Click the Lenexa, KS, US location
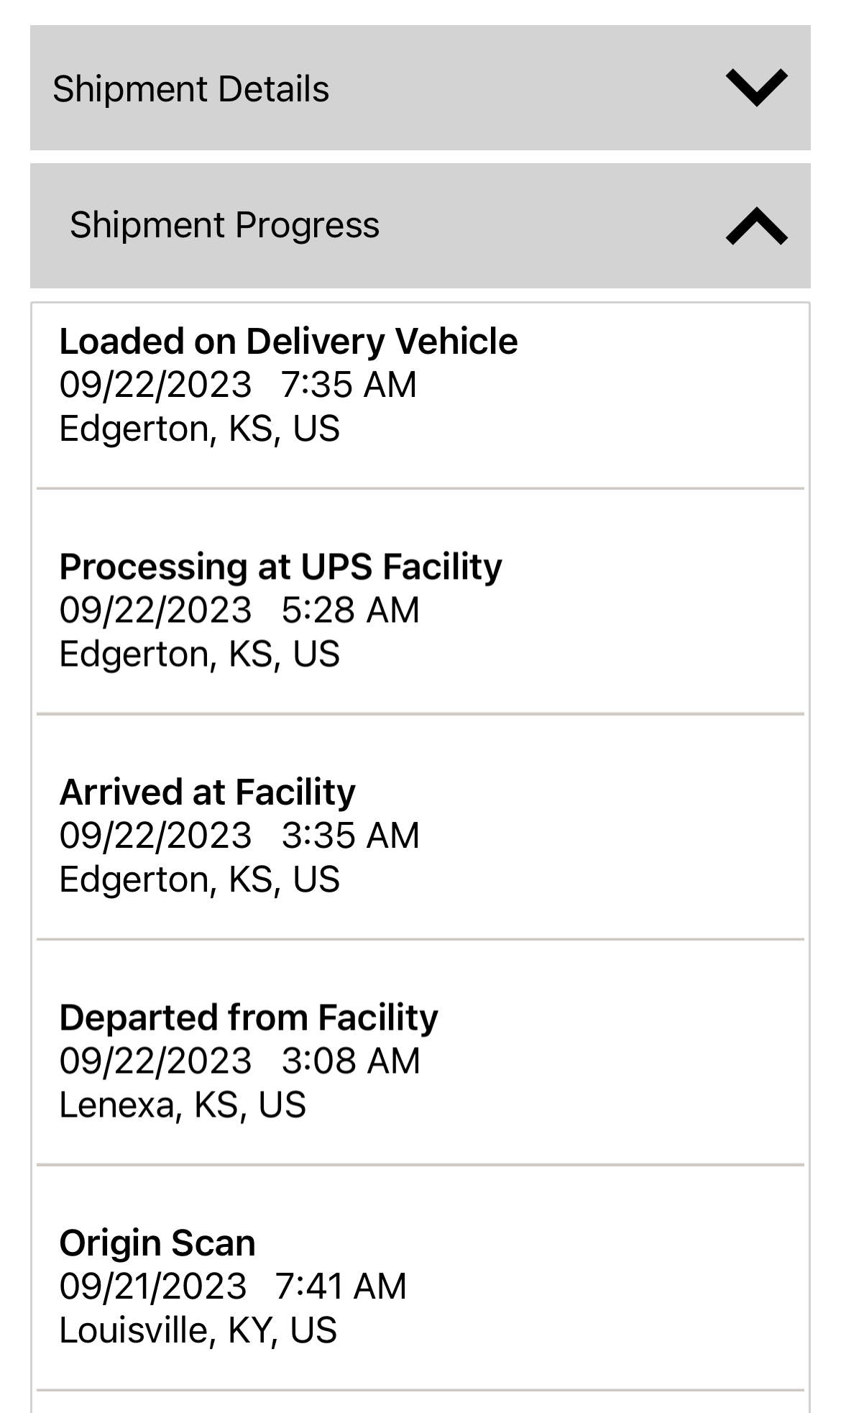This screenshot has width=841, height=1413. [183, 1105]
